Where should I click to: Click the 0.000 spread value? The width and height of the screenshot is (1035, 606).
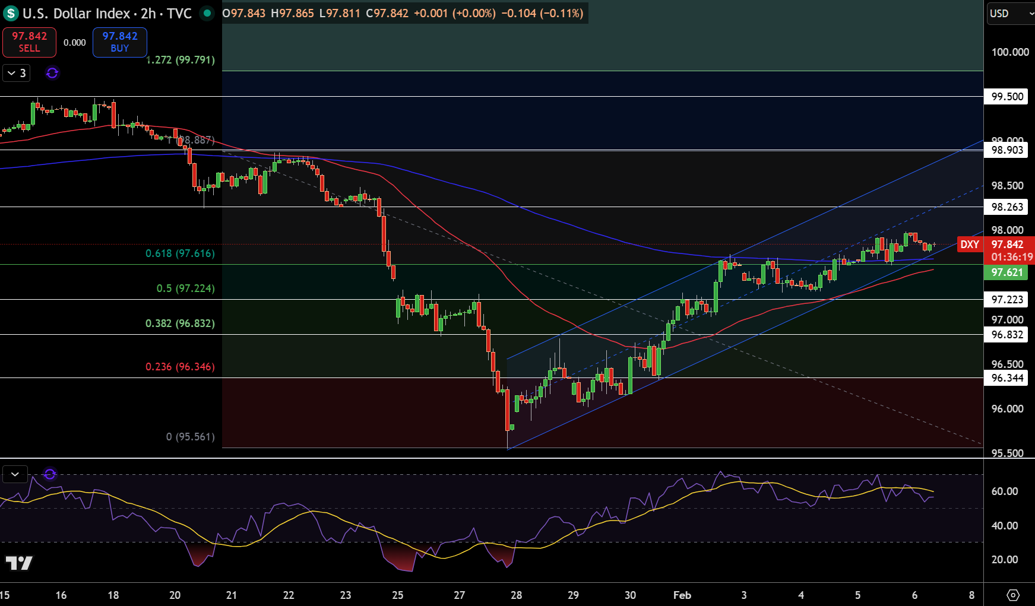point(75,43)
